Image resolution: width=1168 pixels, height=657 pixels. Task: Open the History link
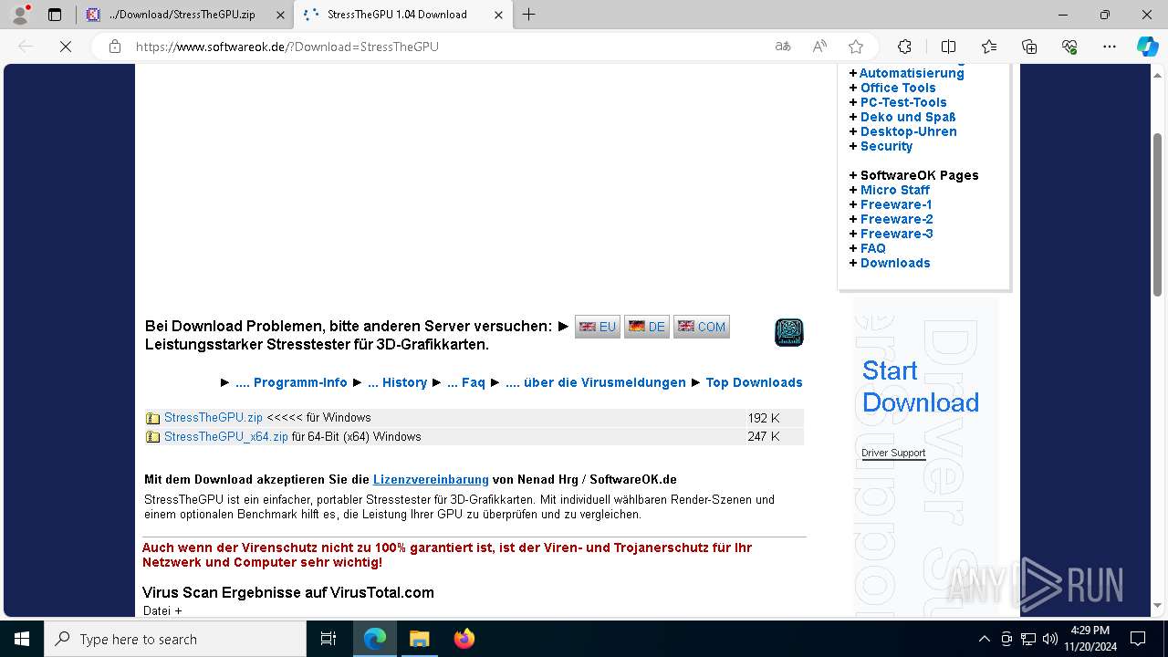click(x=397, y=382)
